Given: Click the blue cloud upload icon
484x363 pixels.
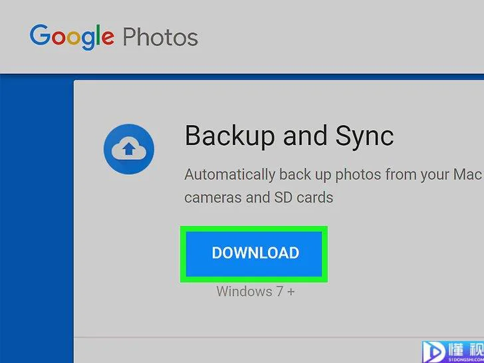Looking at the screenshot, I should pyautogui.click(x=129, y=149).
